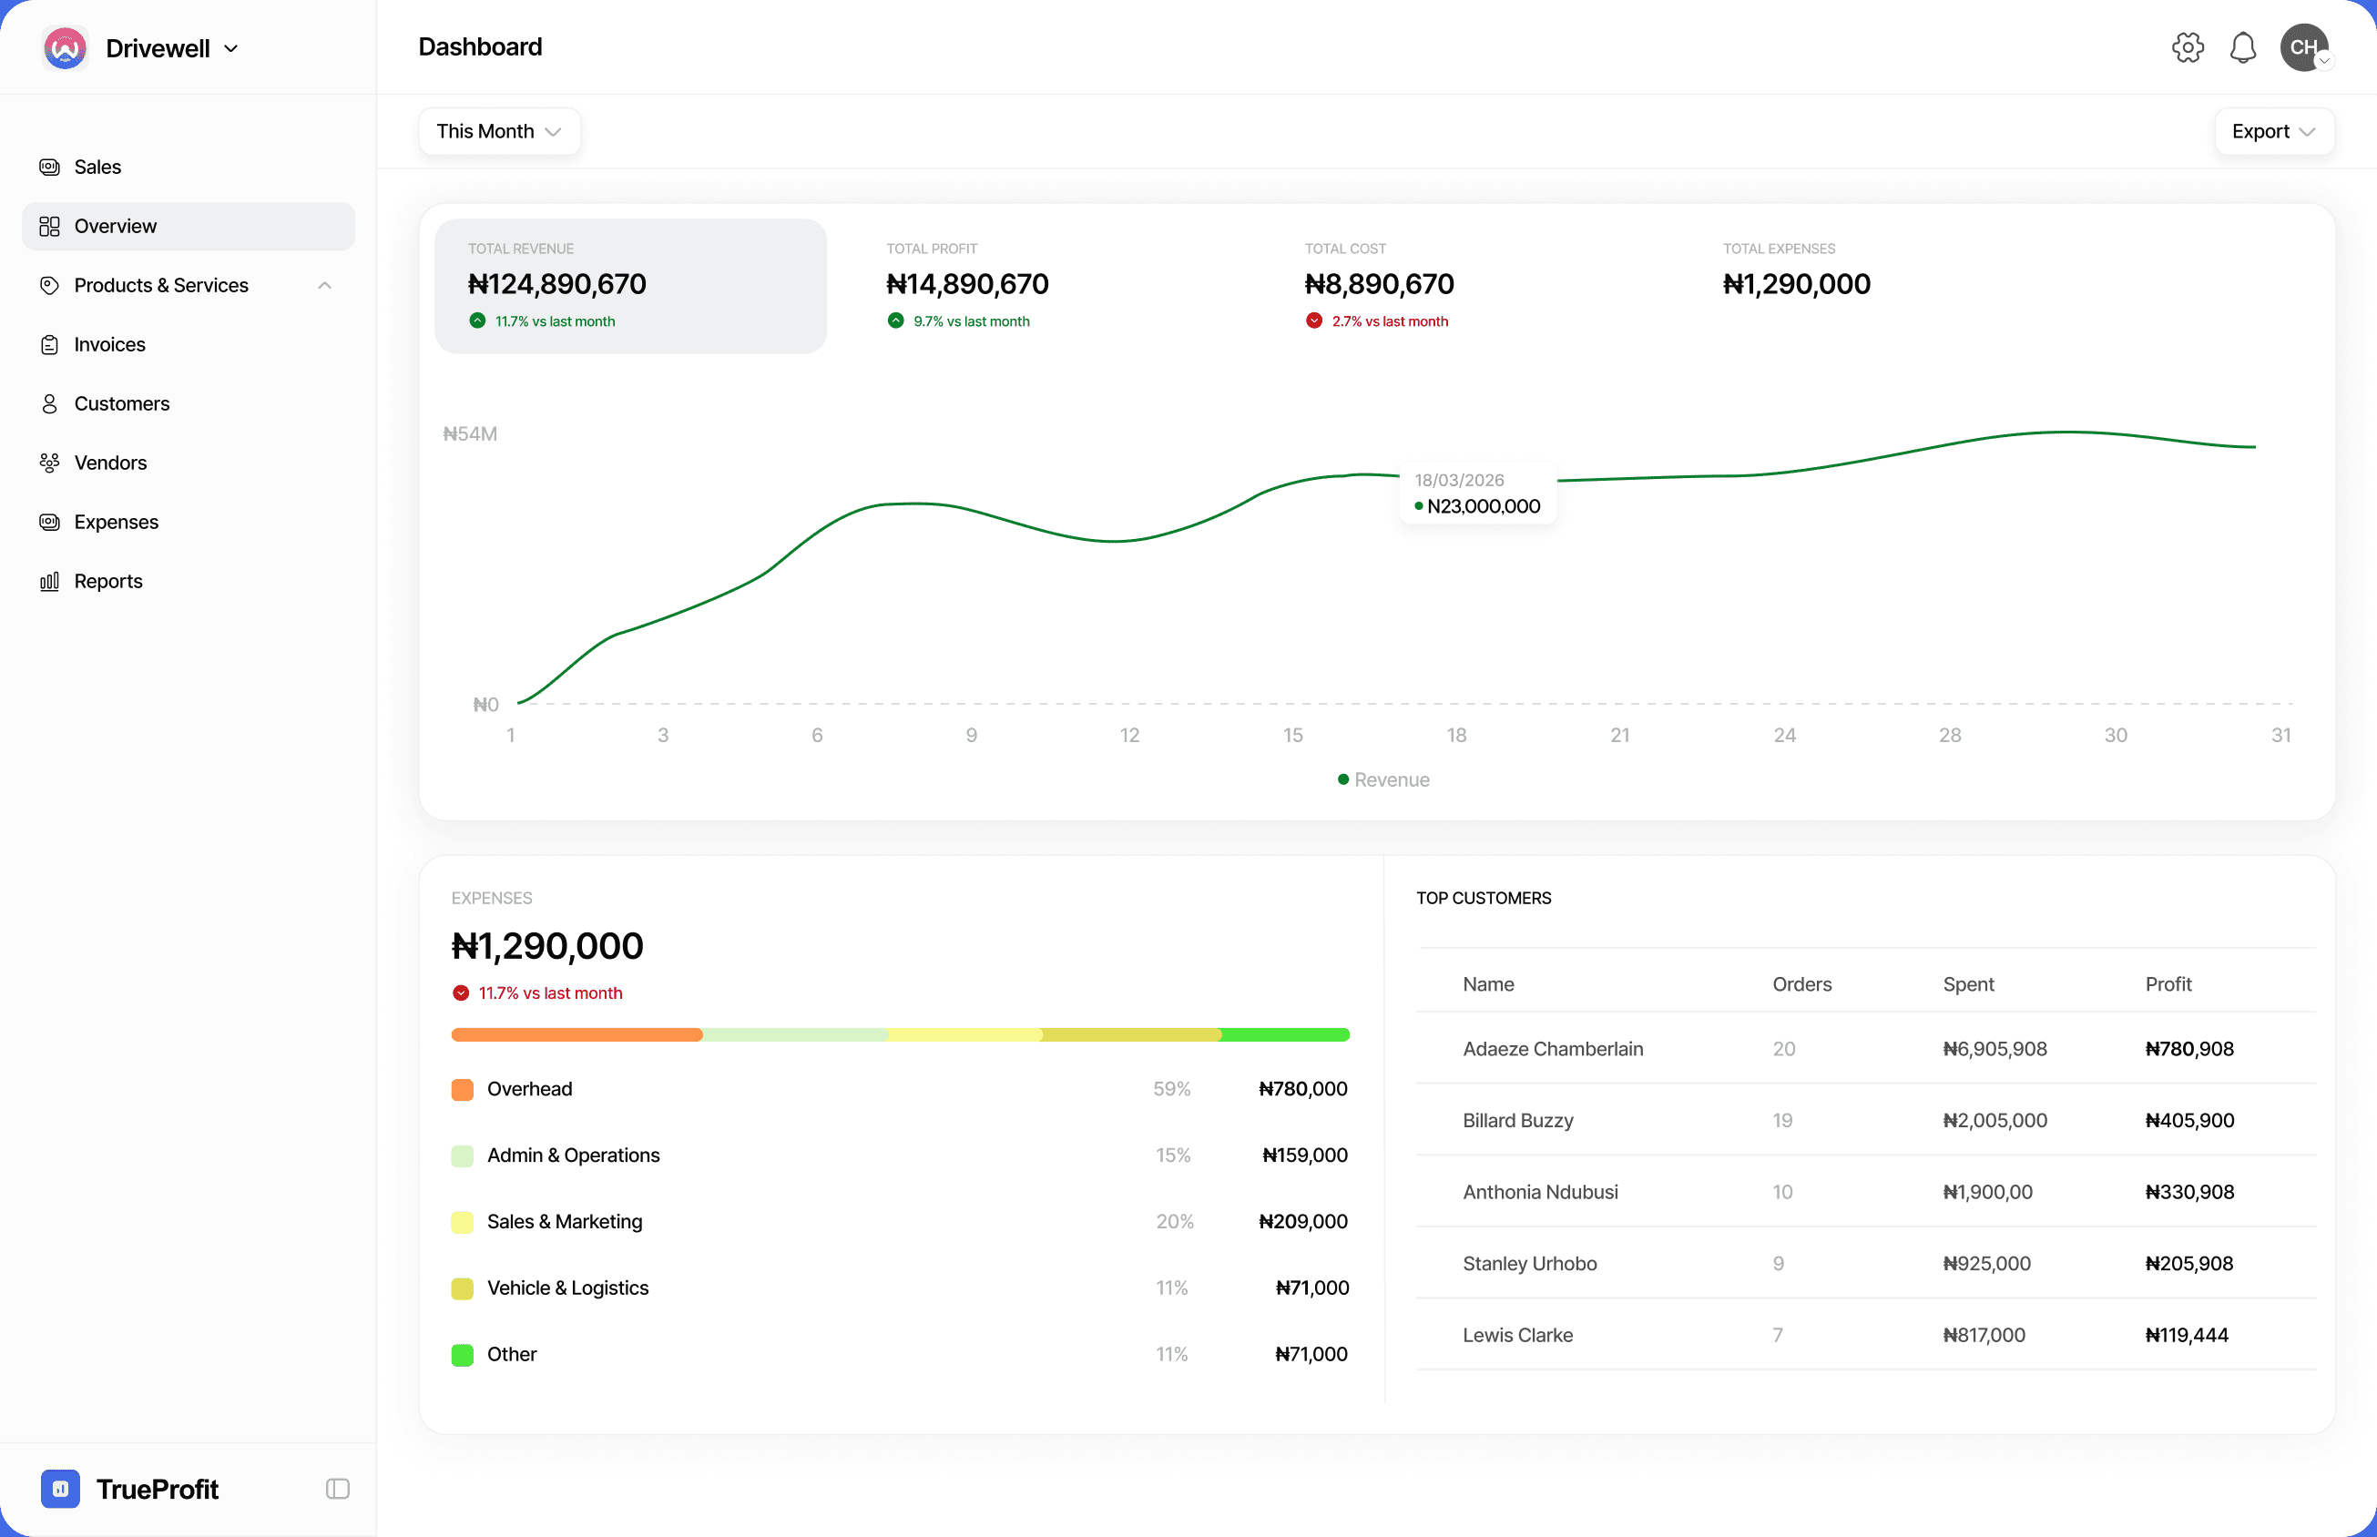Click the Overview grid icon

pyautogui.click(x=49, y=227)
